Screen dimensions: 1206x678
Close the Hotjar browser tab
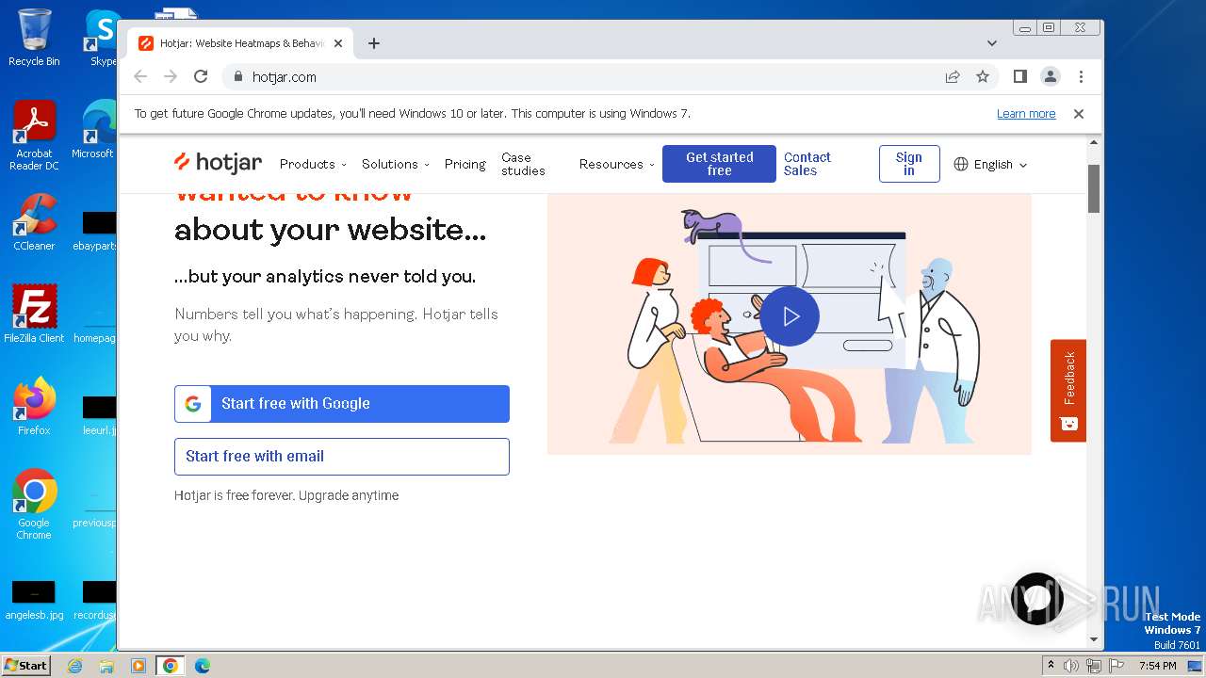click(338, 43)
